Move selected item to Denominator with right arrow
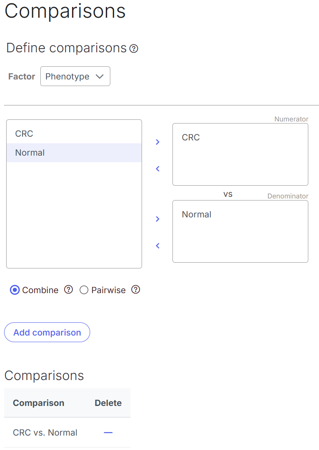 click(158, 219)
